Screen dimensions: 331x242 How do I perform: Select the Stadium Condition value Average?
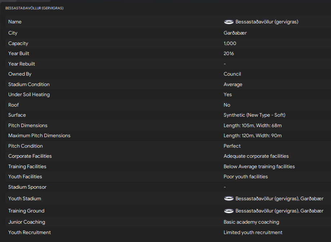(x=233, y=85)
